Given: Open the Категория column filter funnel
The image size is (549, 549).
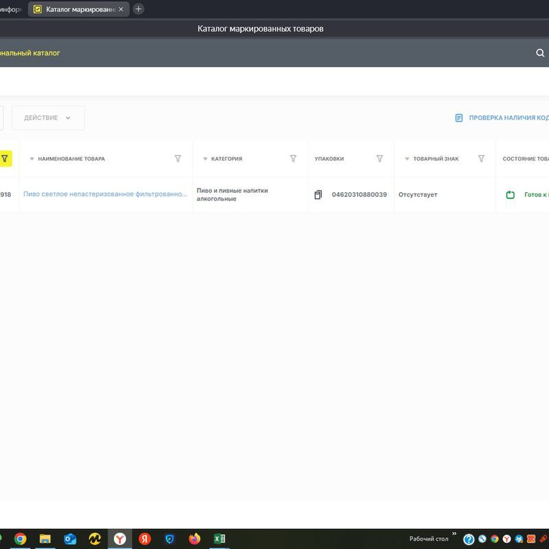Looking at the screenshot, I should pos(294,159).
